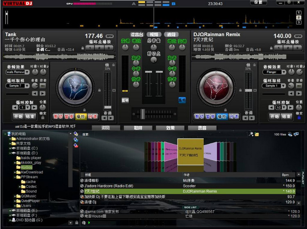This screenshot has height=229, width=307.
Task: Click waveform zoom level 1 button
Action: 299,13
